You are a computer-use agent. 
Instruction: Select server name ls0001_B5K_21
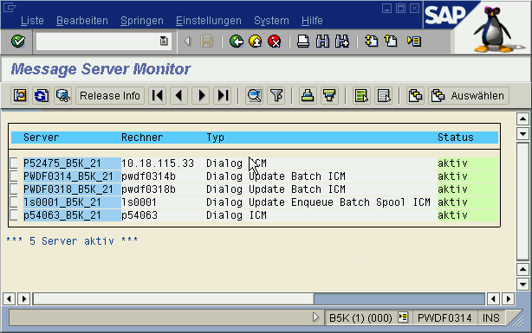pyautogui.click(x=62, y=202)
